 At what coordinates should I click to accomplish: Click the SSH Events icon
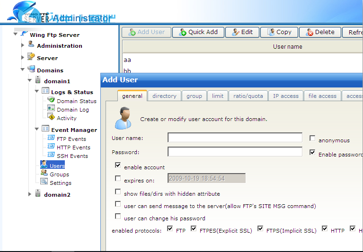pyautogui.click(x=51, y=155)
